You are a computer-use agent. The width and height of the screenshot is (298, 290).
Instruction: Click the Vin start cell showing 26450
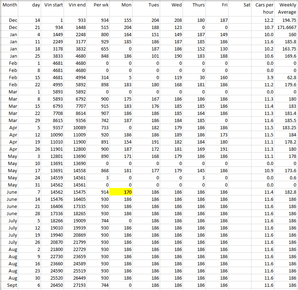(53, 285)
